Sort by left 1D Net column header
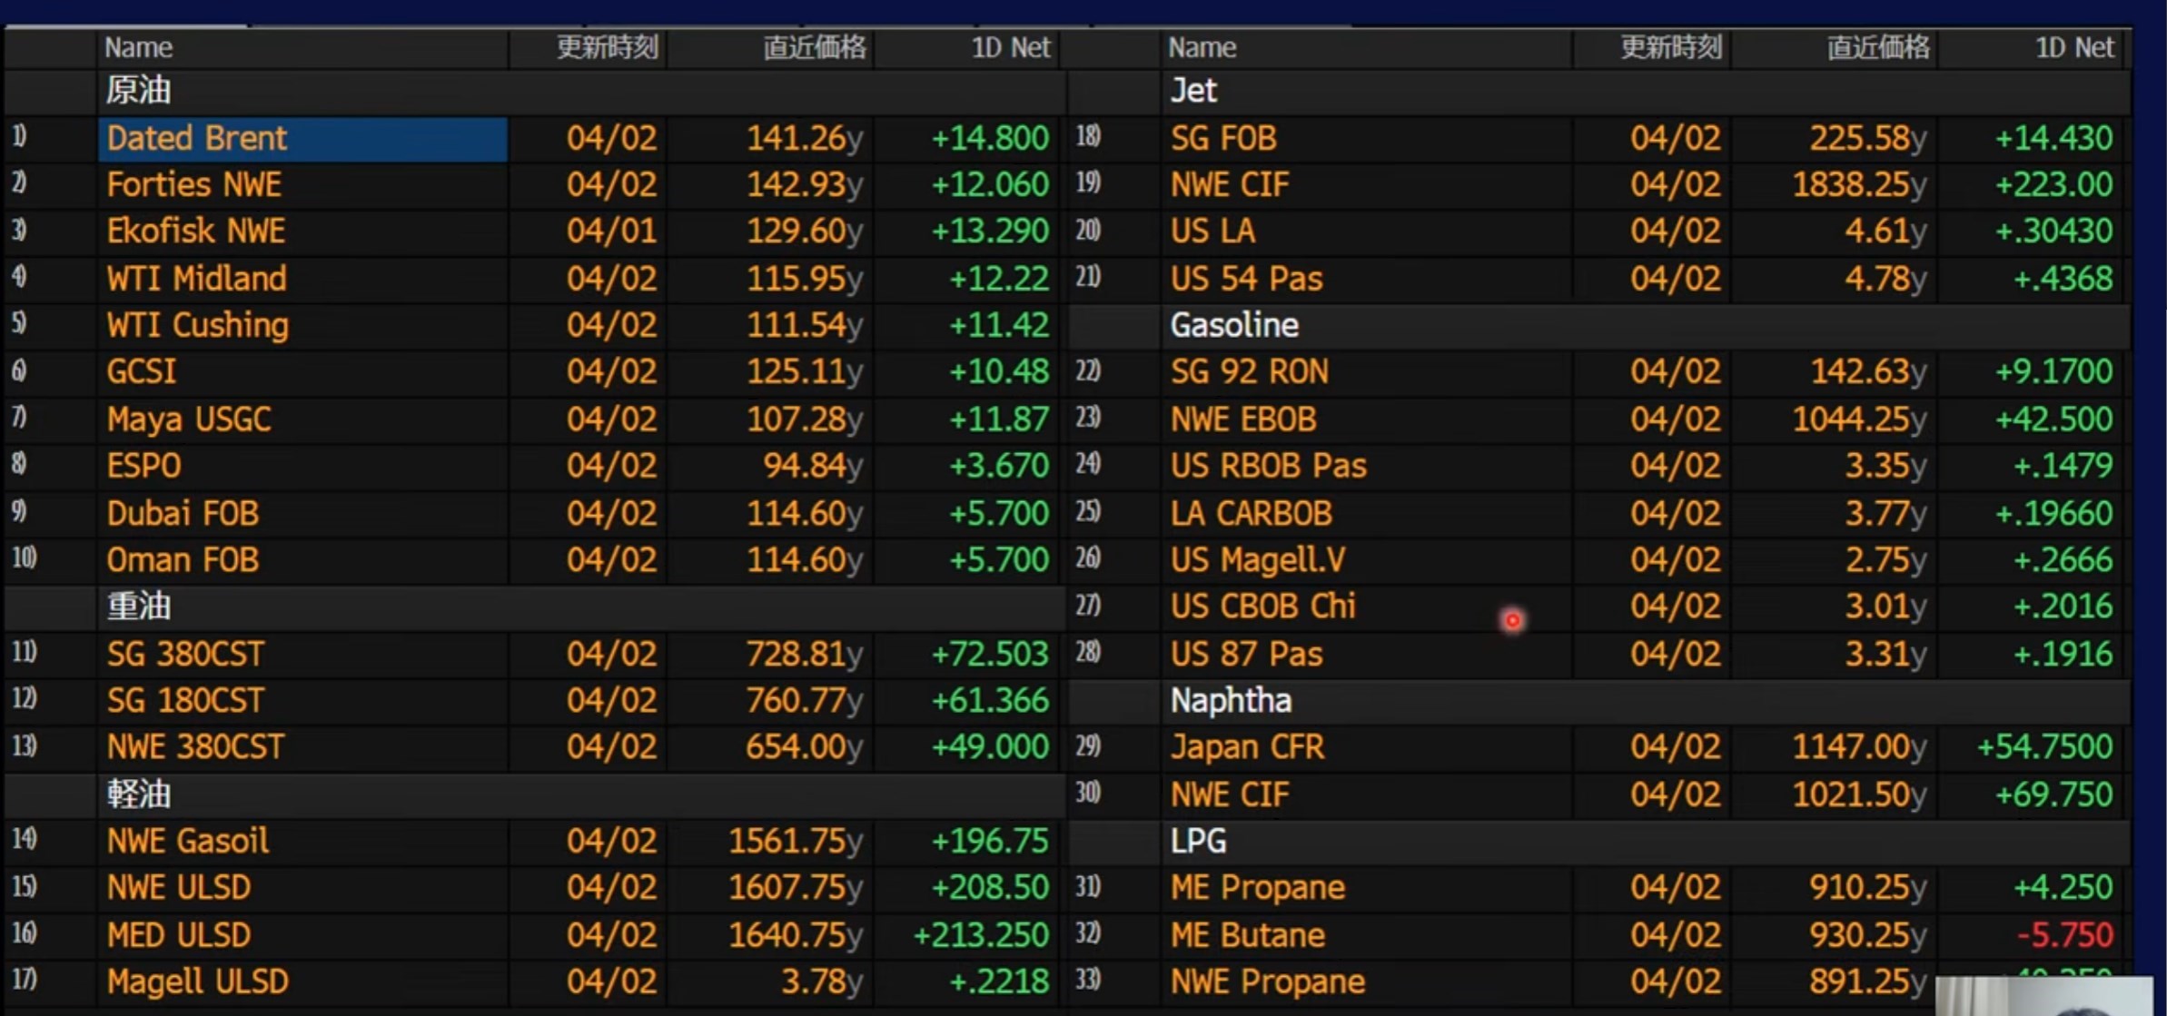This screenshot has width=2167, height=1016. click(1010, 47)
